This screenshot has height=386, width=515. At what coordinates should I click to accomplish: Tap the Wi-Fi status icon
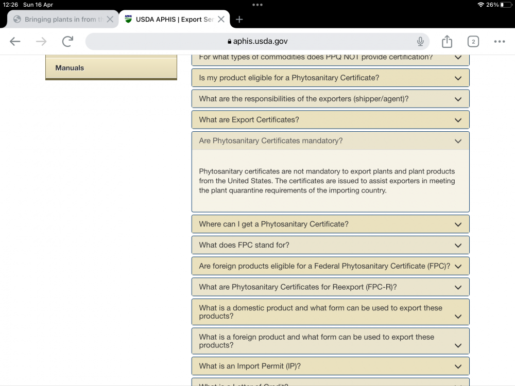[481, 5]
